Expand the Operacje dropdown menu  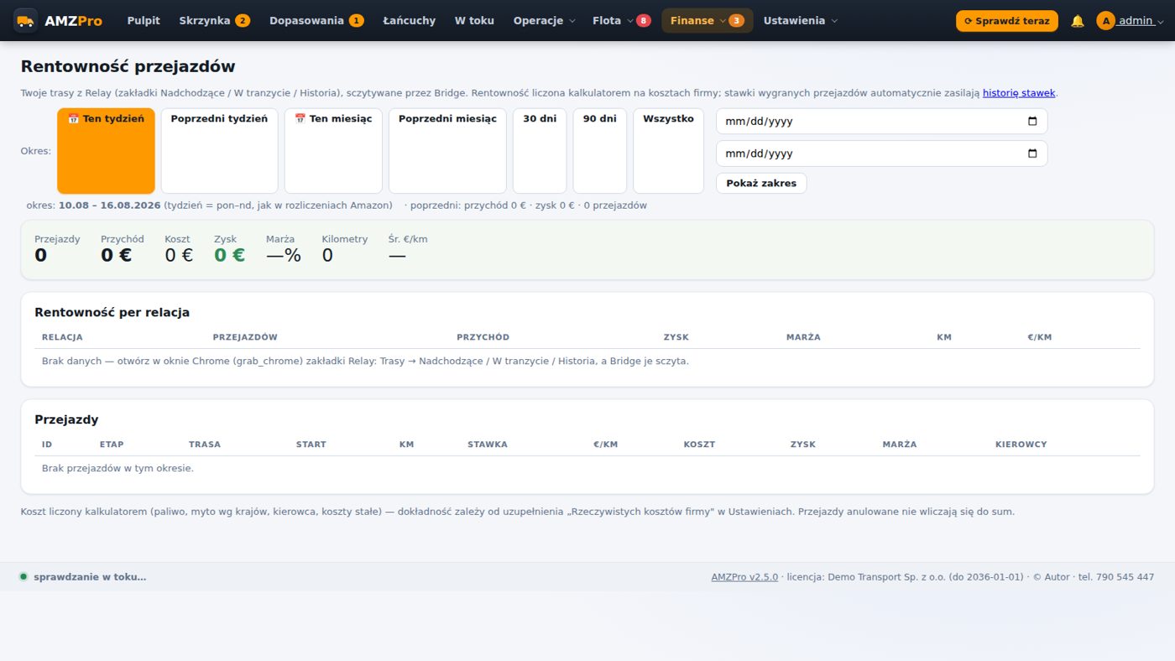[x=544, y=21]
